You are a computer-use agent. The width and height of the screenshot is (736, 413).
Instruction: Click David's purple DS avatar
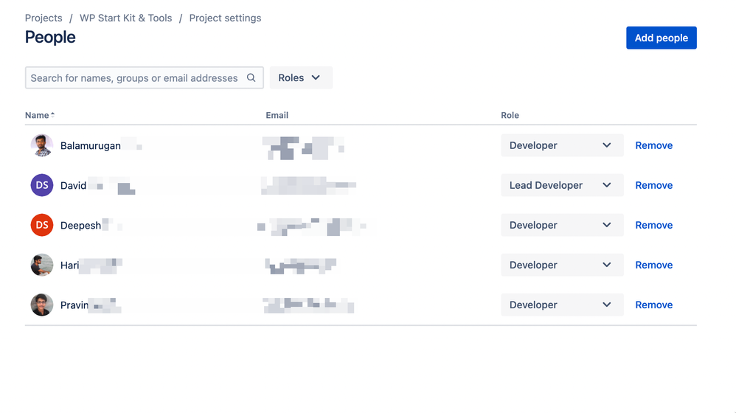(x=42, y=185)
